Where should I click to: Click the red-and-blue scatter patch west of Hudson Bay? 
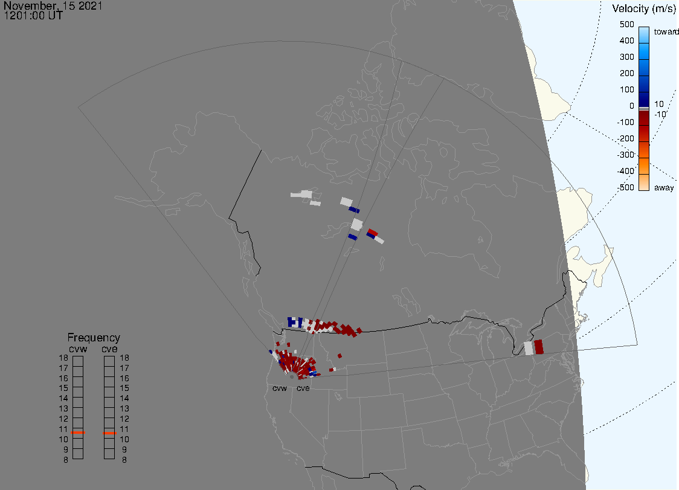click(x=372, y=234)
